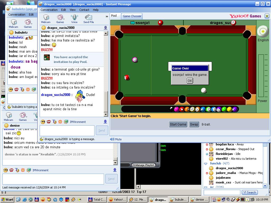
Task: Switch to the bubule... taskbar button
Action: pyautogui.click(x=179, y=200)
